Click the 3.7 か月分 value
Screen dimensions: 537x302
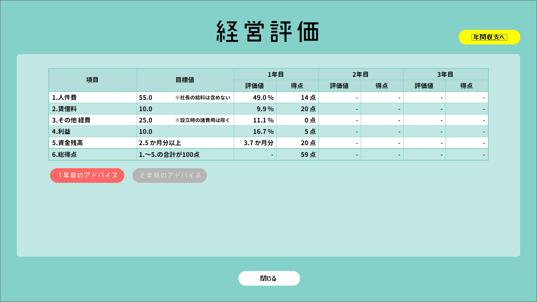[x=259, y=143]
